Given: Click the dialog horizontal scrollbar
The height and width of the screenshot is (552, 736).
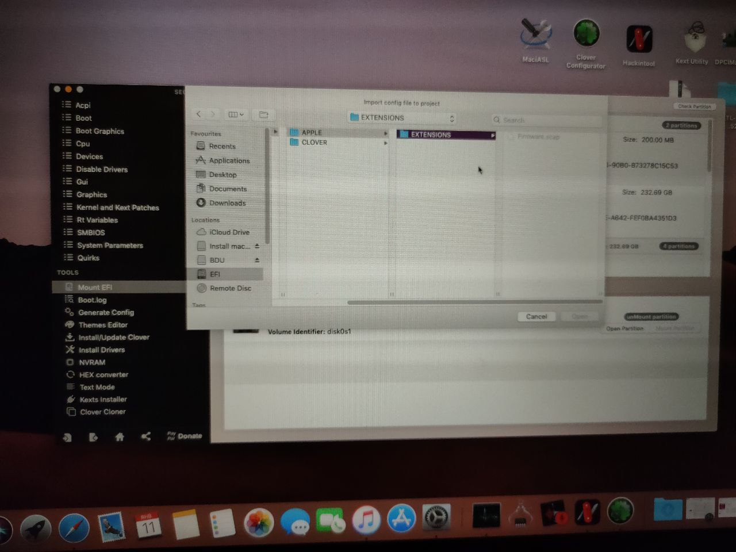Looking at the screenshot, I should (474, 301).
